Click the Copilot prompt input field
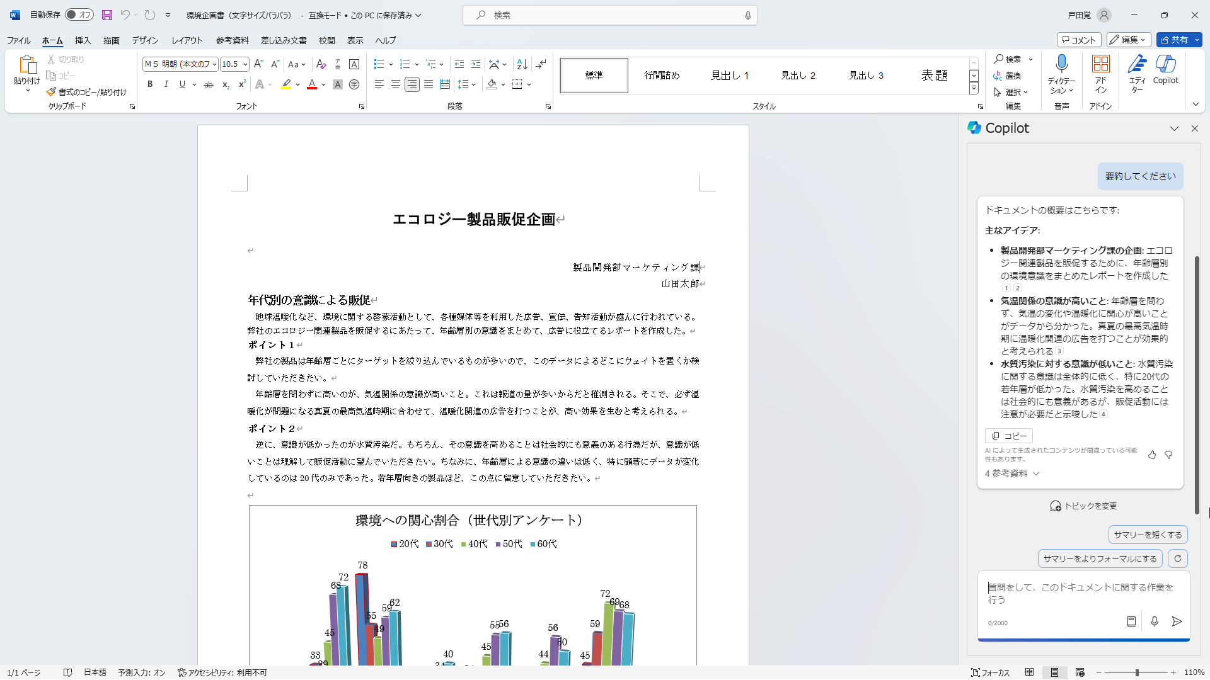 click(x=1083, y=594)
